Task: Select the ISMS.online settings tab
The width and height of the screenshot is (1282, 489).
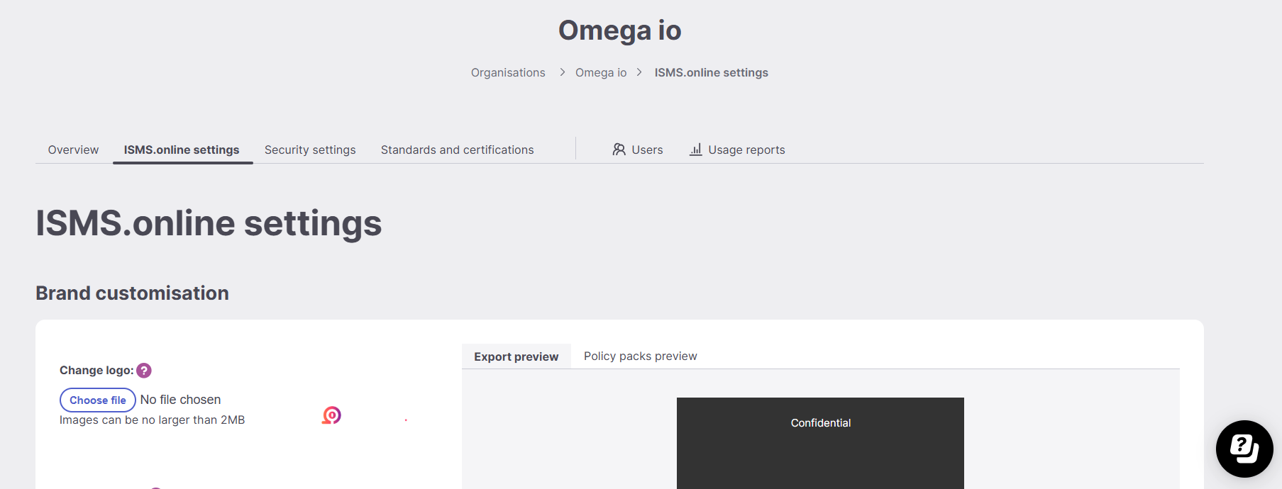Action: click(x=182, y=150)
